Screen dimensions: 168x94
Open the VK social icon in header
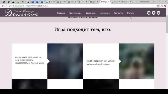point(149,13)
